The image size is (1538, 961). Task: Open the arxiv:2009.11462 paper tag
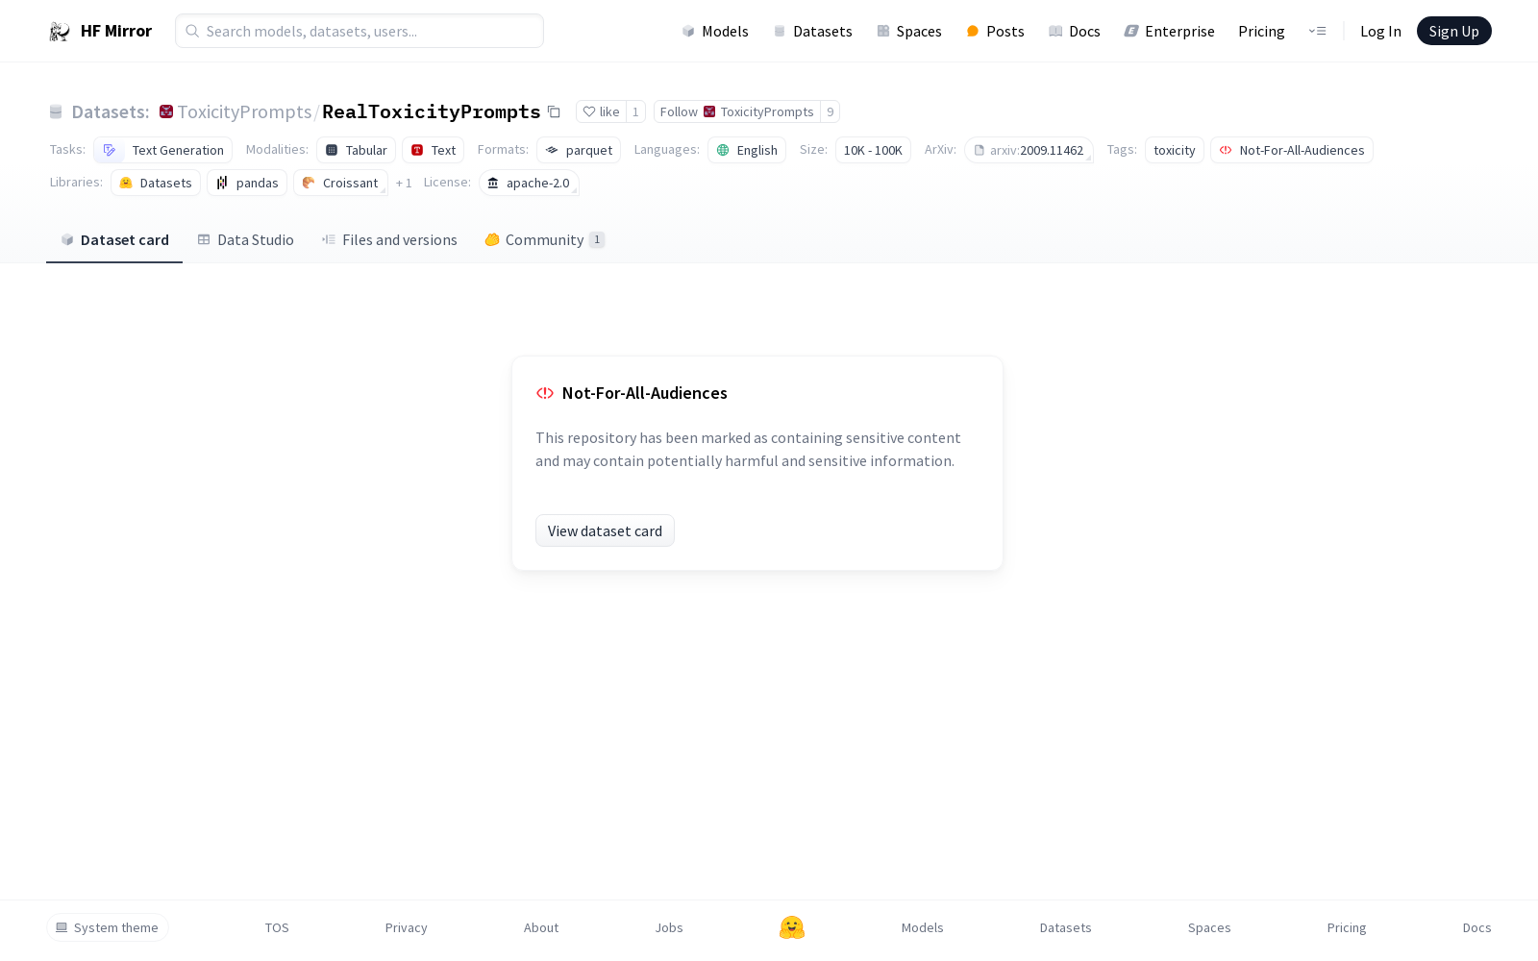tap(1029, 150)
